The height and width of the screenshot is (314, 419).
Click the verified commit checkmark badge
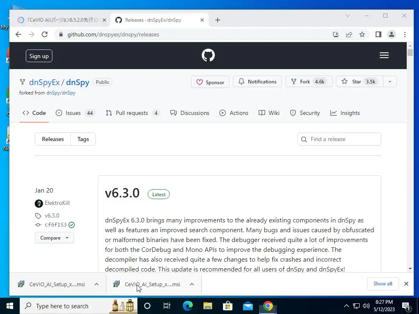coord(72,225)
